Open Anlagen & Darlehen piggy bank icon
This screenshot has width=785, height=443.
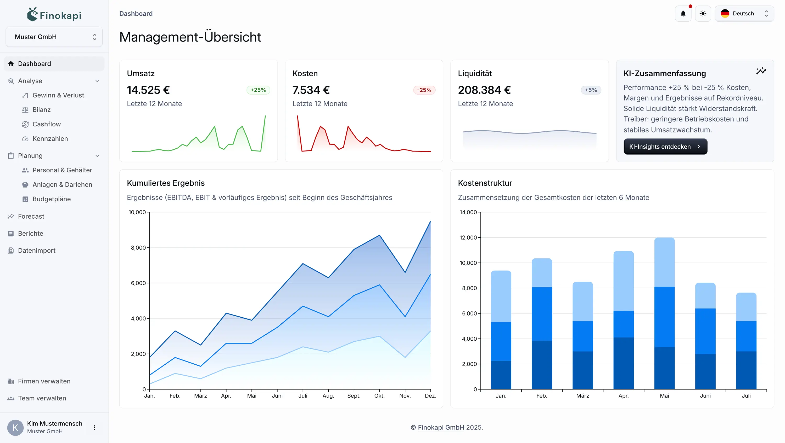(25, 185)
